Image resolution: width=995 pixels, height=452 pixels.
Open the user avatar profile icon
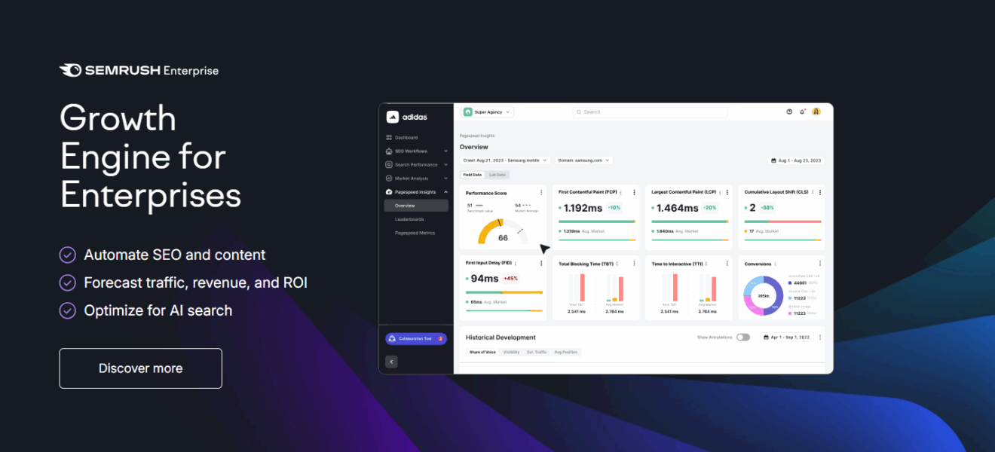[x=816, y=111]
